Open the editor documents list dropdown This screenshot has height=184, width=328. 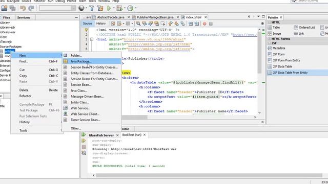[x=258, y=16]
